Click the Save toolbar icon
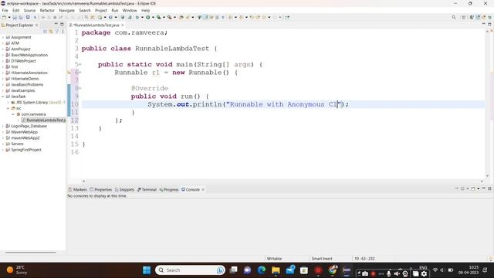Screen dimensions: 494x278 pyautogui.click(x=15, y=17)
